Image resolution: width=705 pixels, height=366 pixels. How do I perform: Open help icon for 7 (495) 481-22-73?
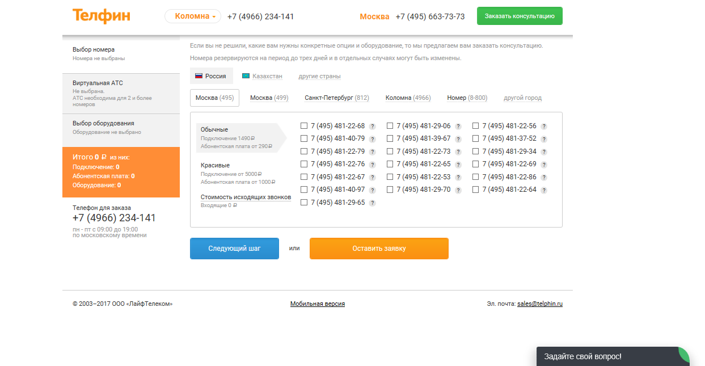[x=458, y=152]
